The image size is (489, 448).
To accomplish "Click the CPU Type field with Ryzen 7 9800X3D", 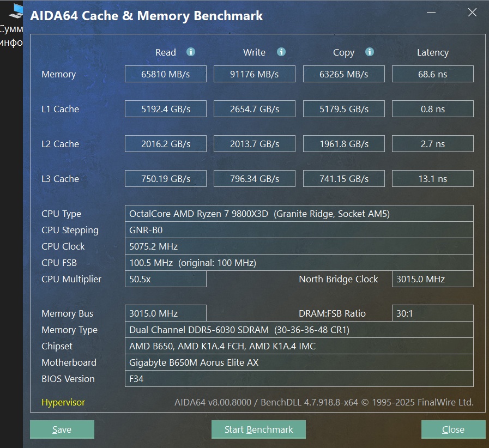I will click(299, 214).
